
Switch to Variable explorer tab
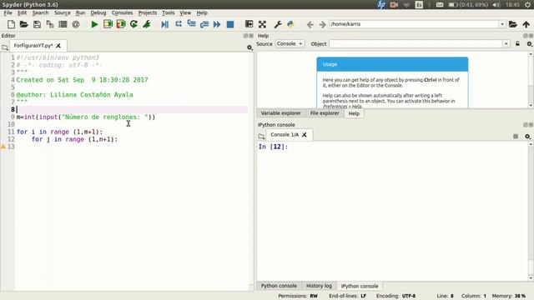[x=280, y=113]
